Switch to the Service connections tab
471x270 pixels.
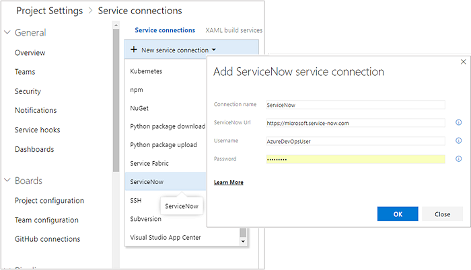165,30
